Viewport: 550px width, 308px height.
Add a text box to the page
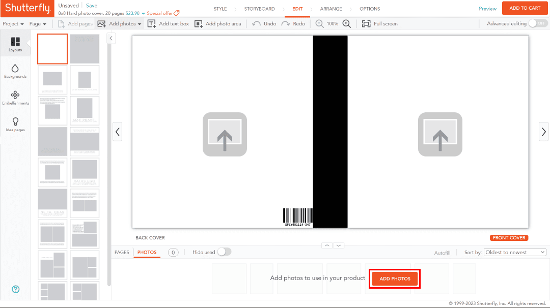click(168, 23)
